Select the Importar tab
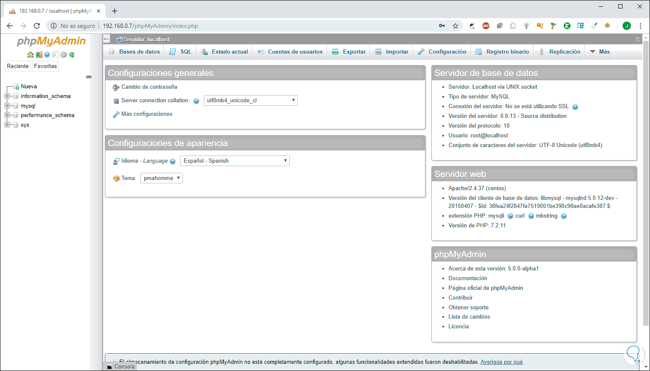The height and width of the screenshot is (371, 650). click(x=392, y=52)
